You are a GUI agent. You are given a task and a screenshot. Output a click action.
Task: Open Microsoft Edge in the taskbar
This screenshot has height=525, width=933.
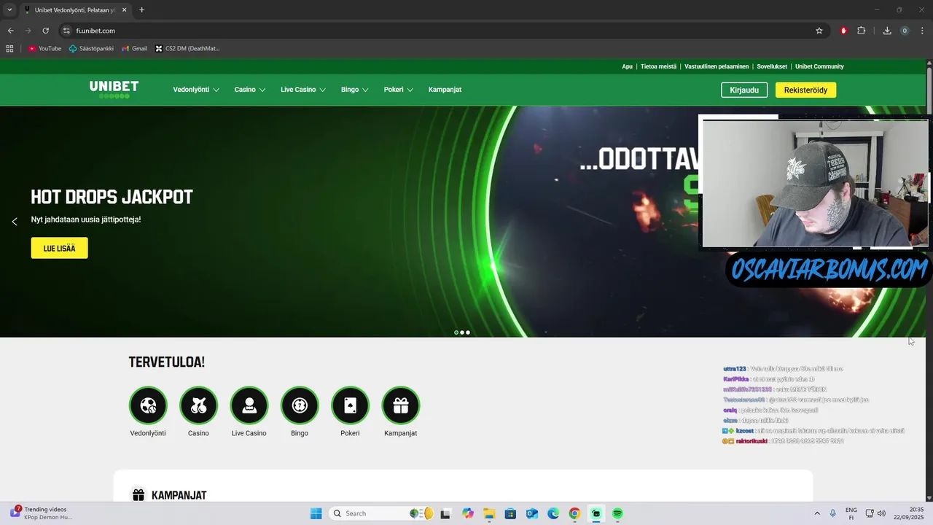[x=553, y=513]
